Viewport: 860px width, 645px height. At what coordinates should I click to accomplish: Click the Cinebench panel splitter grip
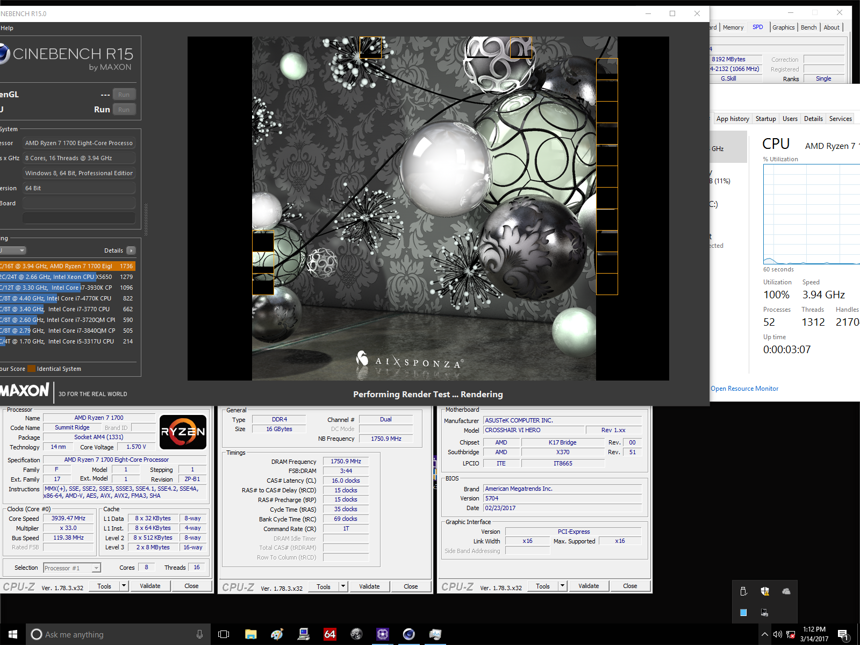click(146, 219)
